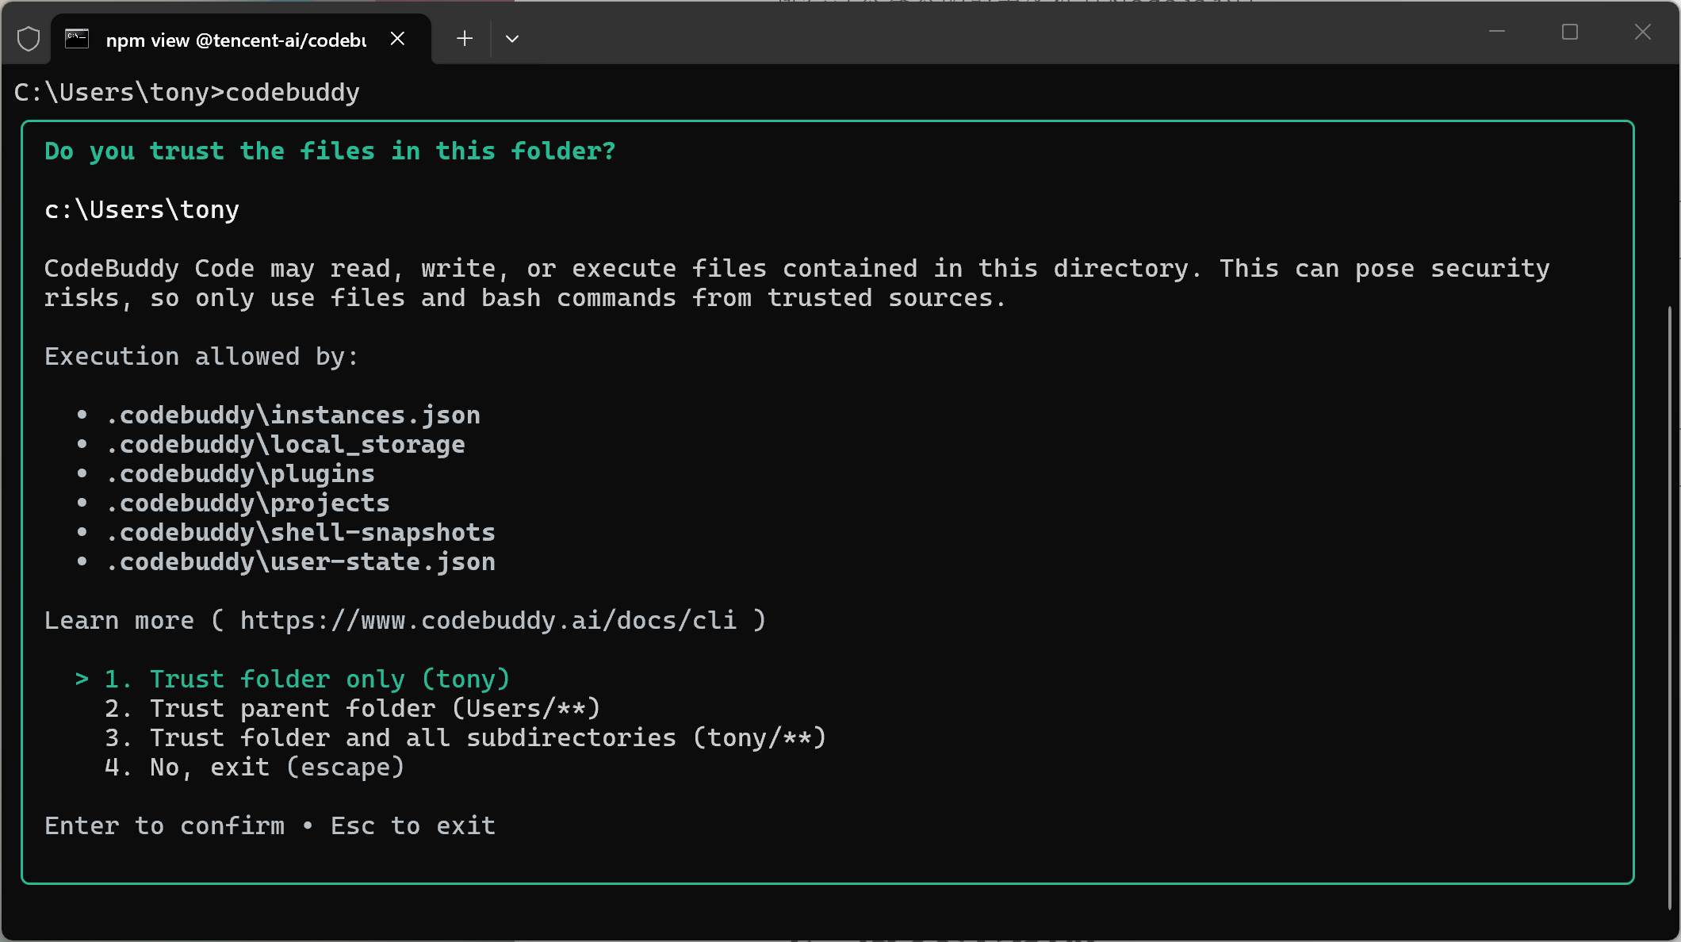Minimize the terminal window

click(x=1497, y=32)
